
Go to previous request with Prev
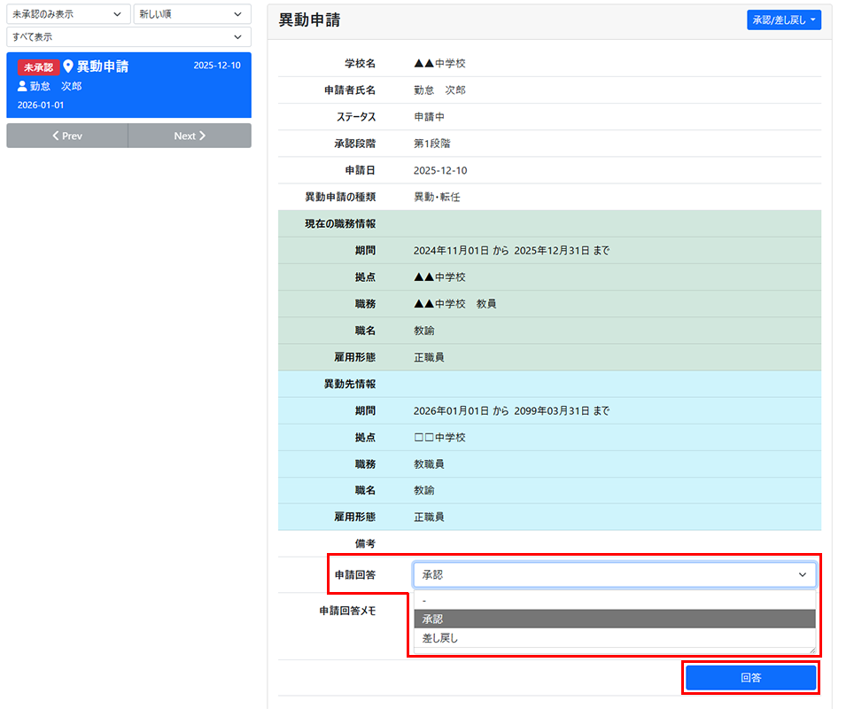[67, 136]
